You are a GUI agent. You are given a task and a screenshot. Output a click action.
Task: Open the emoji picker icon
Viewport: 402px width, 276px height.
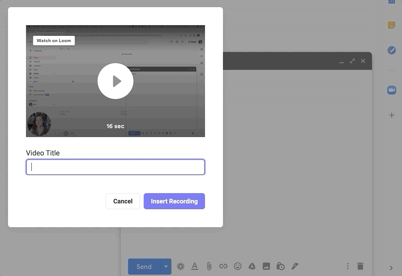pos(238,266)
